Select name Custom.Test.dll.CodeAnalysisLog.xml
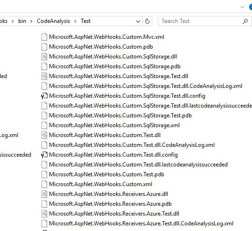 coord(132,145)
